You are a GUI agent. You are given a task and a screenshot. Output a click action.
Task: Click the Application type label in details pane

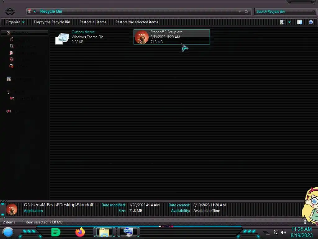pos(33,211)
